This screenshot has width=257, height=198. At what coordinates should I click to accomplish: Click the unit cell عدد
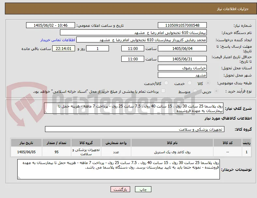(116, 152)
